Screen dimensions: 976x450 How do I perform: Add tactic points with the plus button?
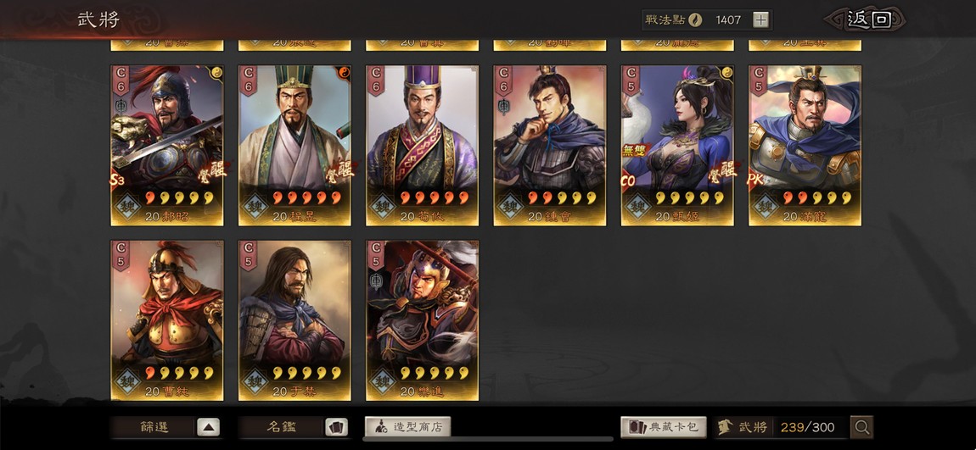point(760,19)
